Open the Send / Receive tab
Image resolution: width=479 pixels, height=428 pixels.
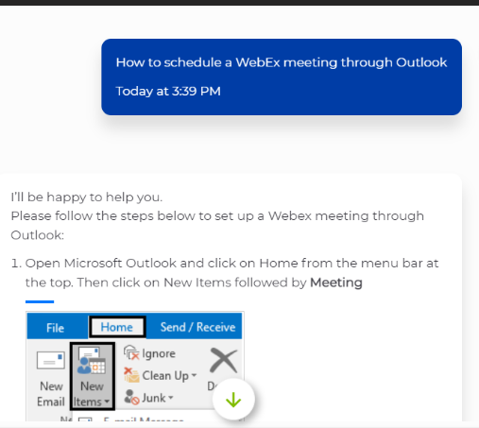197,327
